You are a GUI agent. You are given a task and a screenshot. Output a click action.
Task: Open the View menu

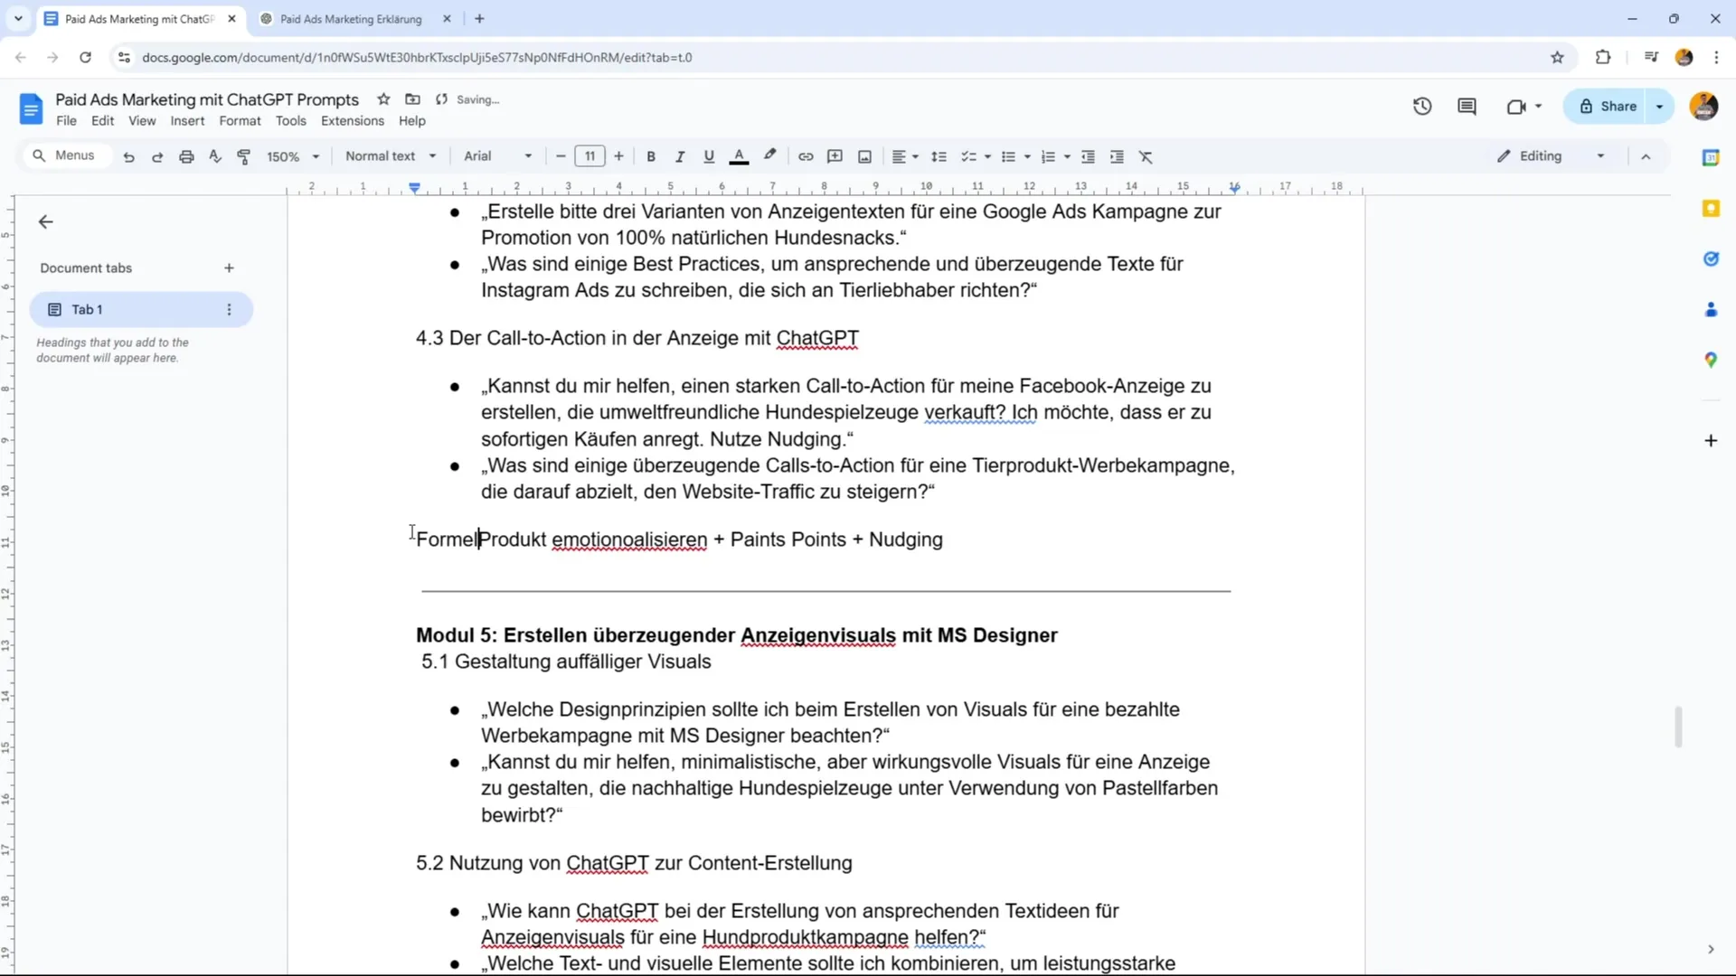pyautogui.click(x=142, y=121)
